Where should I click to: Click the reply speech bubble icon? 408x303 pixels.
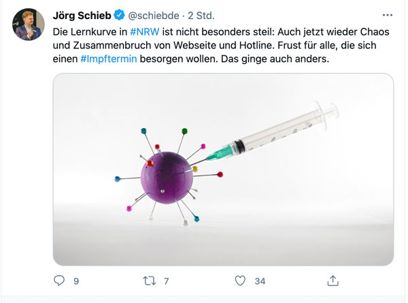[59, 280]
